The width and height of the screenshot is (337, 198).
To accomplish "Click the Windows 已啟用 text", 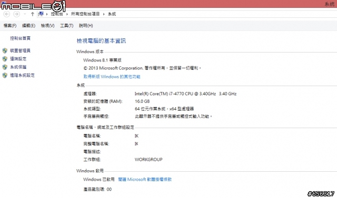I will 99,180.
